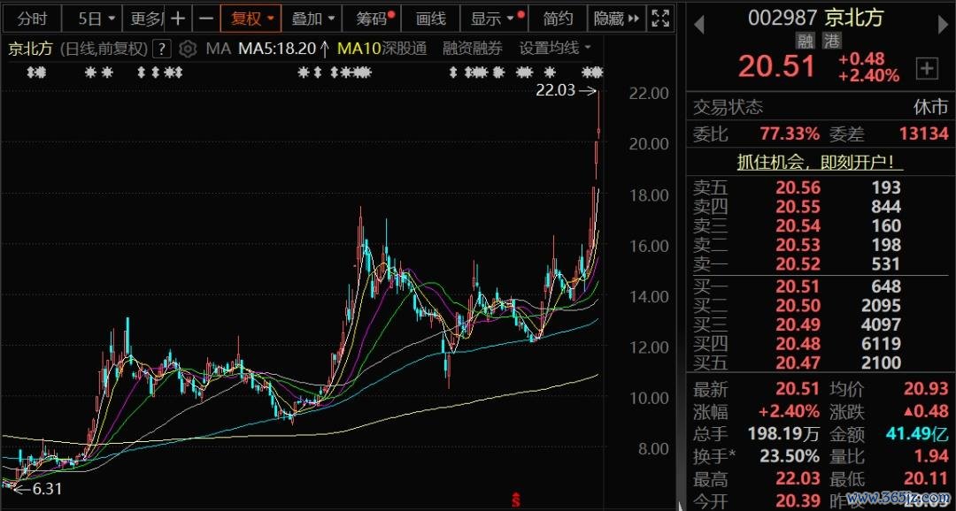This screenshot has height=511, width=956.
Task: Click the red S marker on timeline
Action: (515, 500)
